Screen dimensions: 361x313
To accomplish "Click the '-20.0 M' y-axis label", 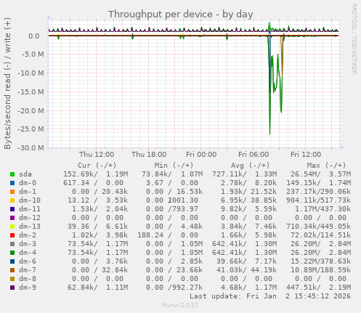I will [31, 110].
